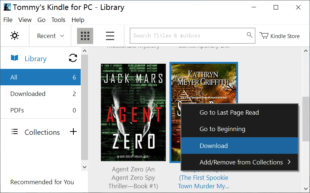Click the sidebar scrollbar thumb

coord(85,107)
